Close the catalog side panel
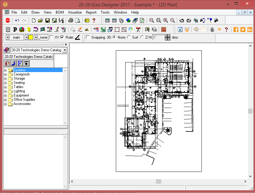This screenshot has height=193, width=255. click(x=66, y=44)
